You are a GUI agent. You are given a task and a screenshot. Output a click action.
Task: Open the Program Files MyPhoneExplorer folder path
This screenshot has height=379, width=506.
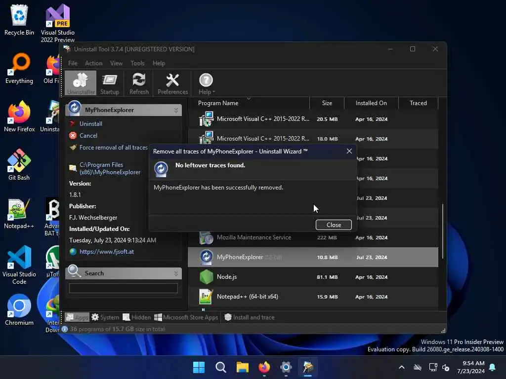click(110, 168)
